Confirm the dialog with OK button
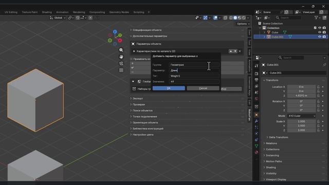Screen dimensions: 329x185 169,88
